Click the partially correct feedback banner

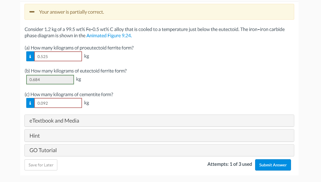[x=160, y=12]
